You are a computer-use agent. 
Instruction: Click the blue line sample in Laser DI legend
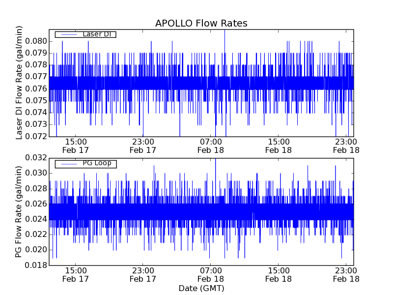68,34
